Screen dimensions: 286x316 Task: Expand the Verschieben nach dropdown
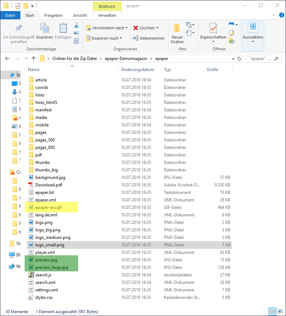click(x=126, y=28)
